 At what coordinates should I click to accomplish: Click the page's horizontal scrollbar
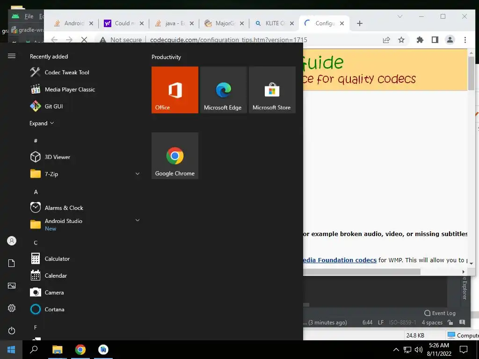tap(362, 272)
